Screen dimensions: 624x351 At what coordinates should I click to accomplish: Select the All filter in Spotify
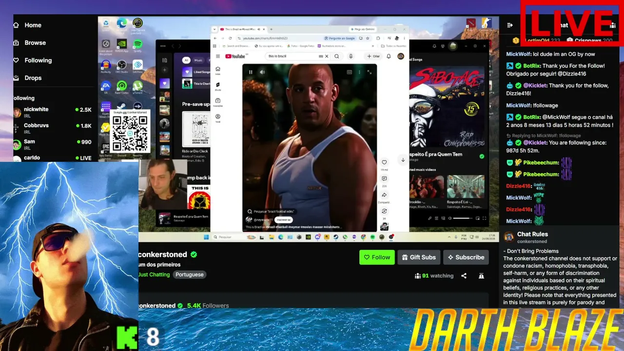(x=186, y=60)
